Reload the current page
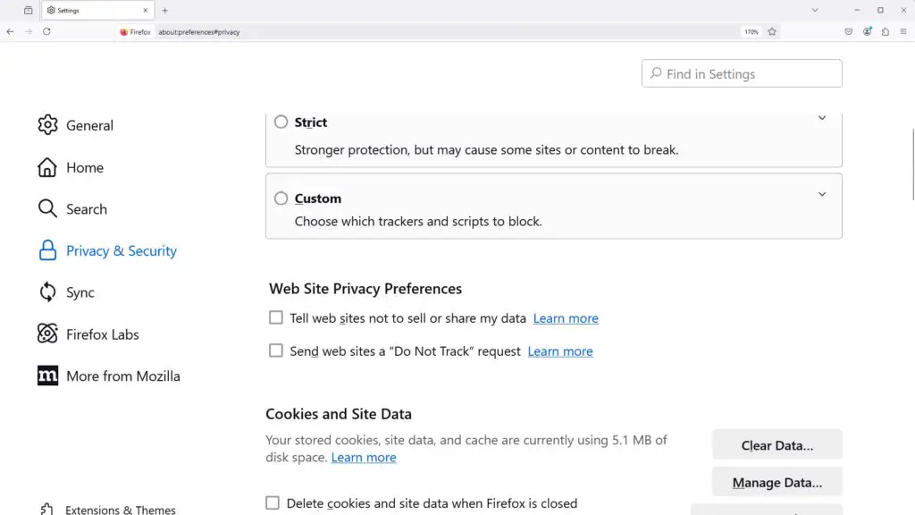915x515 pixels. pos(46,31)
